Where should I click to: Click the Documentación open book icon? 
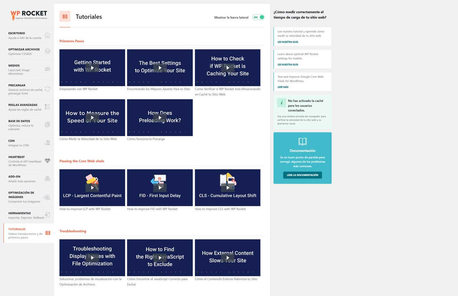pyautogui.click(x=303, y=141)
